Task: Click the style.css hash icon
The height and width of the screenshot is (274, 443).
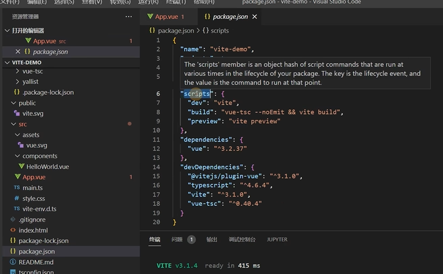Action: point(17,198)
